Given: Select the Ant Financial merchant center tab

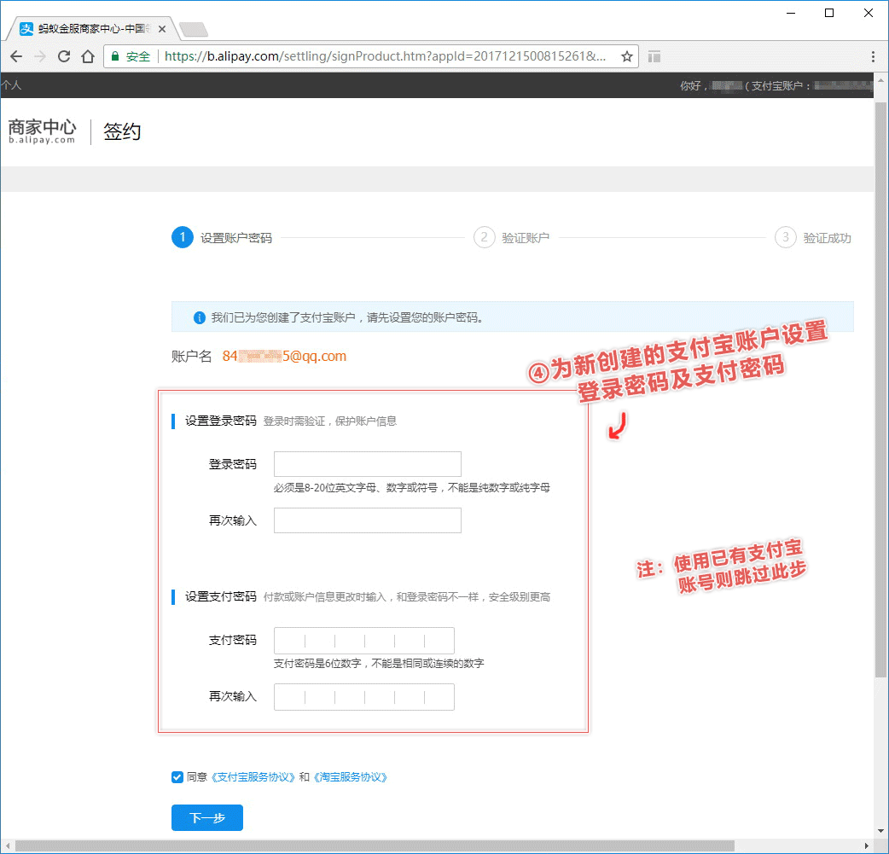Looking at the screenshot, I should [90, 29].
